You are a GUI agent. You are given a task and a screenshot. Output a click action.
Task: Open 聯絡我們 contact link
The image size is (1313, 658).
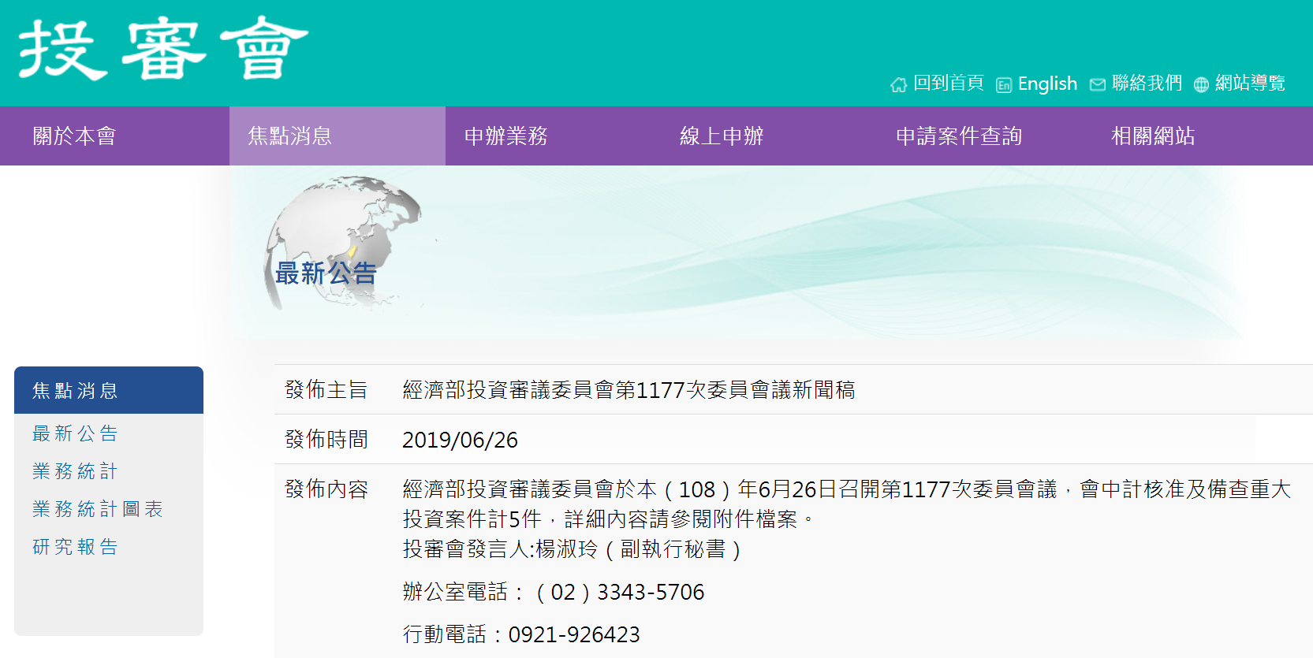coord(1147,83)
